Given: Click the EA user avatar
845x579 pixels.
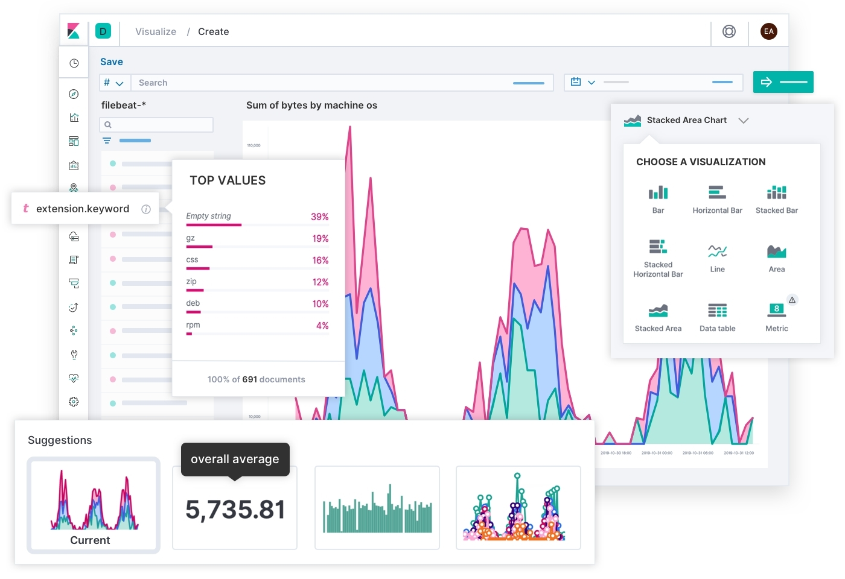Looking at the screenshot, I should [768, 31].
